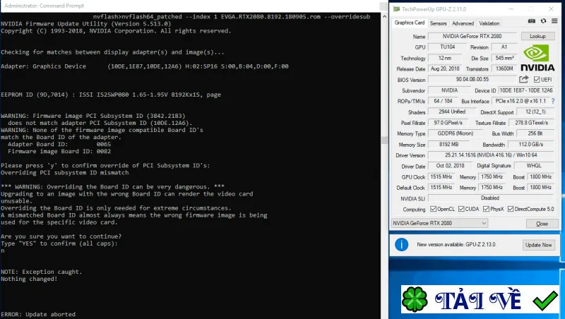Click the Driver Version field value
565x319 pixels.
(x=491, y=155)
